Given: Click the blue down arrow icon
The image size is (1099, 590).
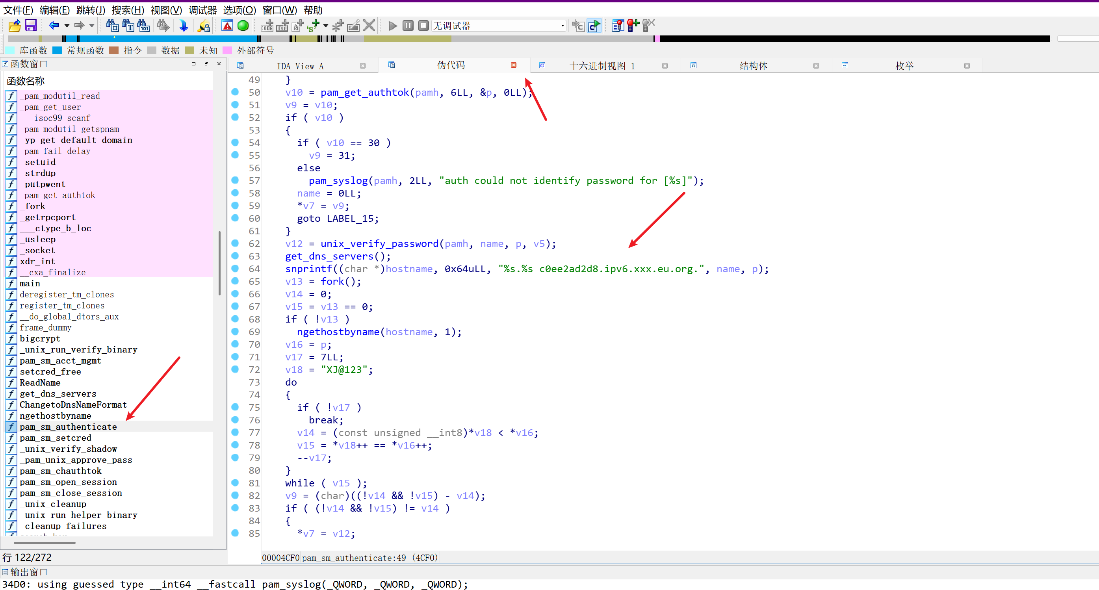Looking at the screenshot, I should coord(184,26).
